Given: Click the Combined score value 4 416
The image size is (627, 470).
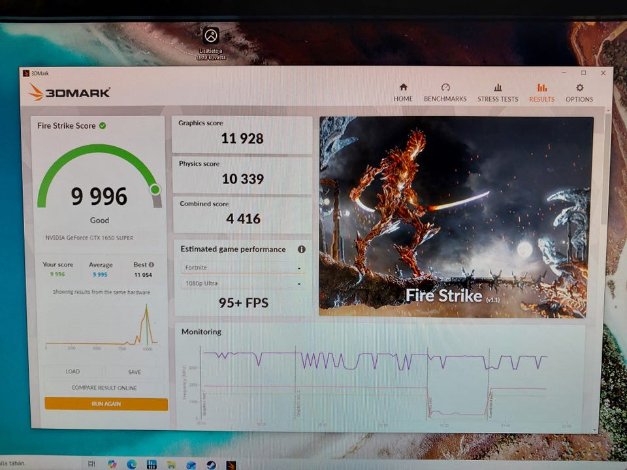Looking at the screenshot, I should tap(243, 219).
